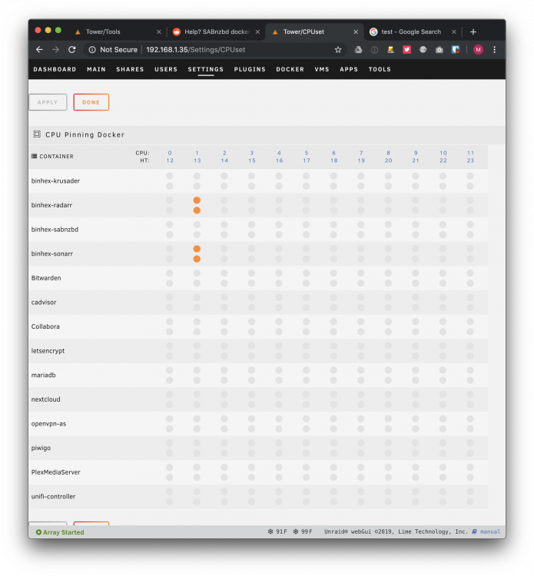Click the CONTAINER list icon
Screen dimensions: 534x576
(x=34, y=156)
